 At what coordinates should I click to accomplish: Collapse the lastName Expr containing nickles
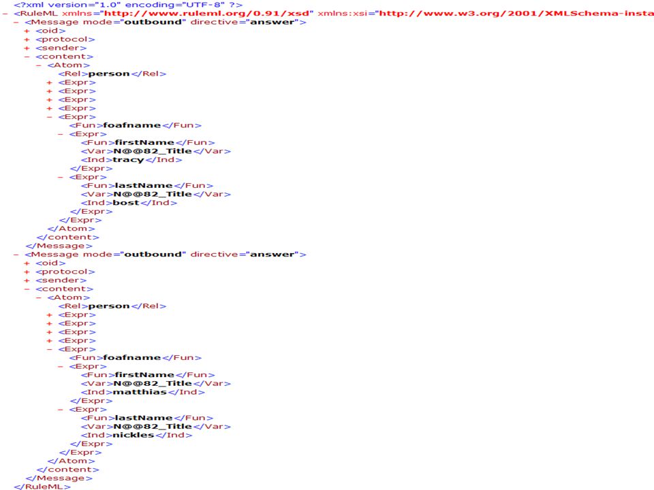pyautogui.click(x=61, y=410)
